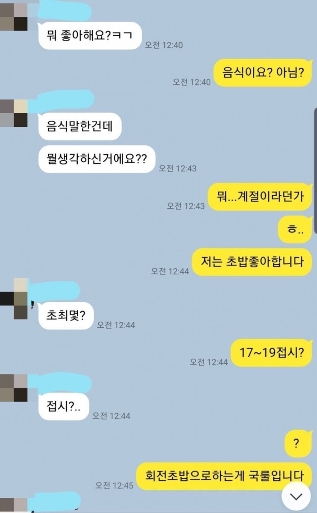Tap the yellow 'ㅎ..' bubble
The height and width of the screenshot is (513, 317).
tap(295, 230)
